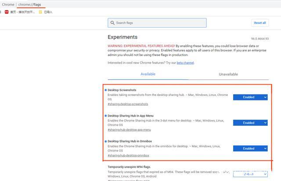Open the #sharing-desktop-screenshots anchor link
The height and width of the screenshot is (181, 281).
click(x=128, y=104)
